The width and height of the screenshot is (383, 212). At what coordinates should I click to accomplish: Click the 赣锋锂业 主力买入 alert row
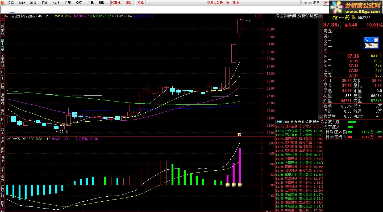pyautogui.click(x=299, y=167)
